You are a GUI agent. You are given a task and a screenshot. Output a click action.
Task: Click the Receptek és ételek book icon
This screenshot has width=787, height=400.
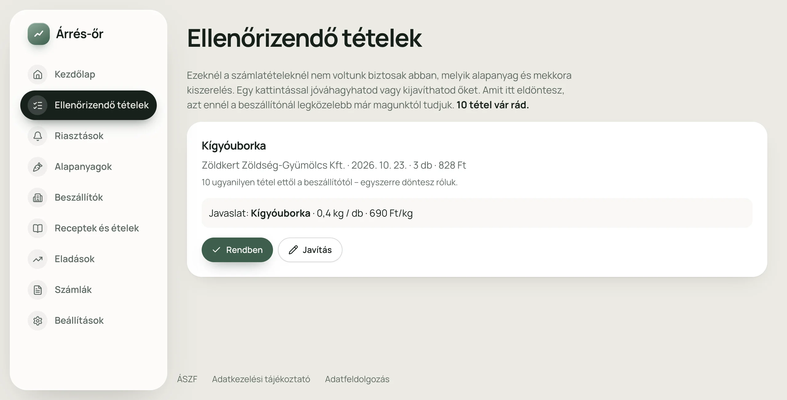pos(38,228)
